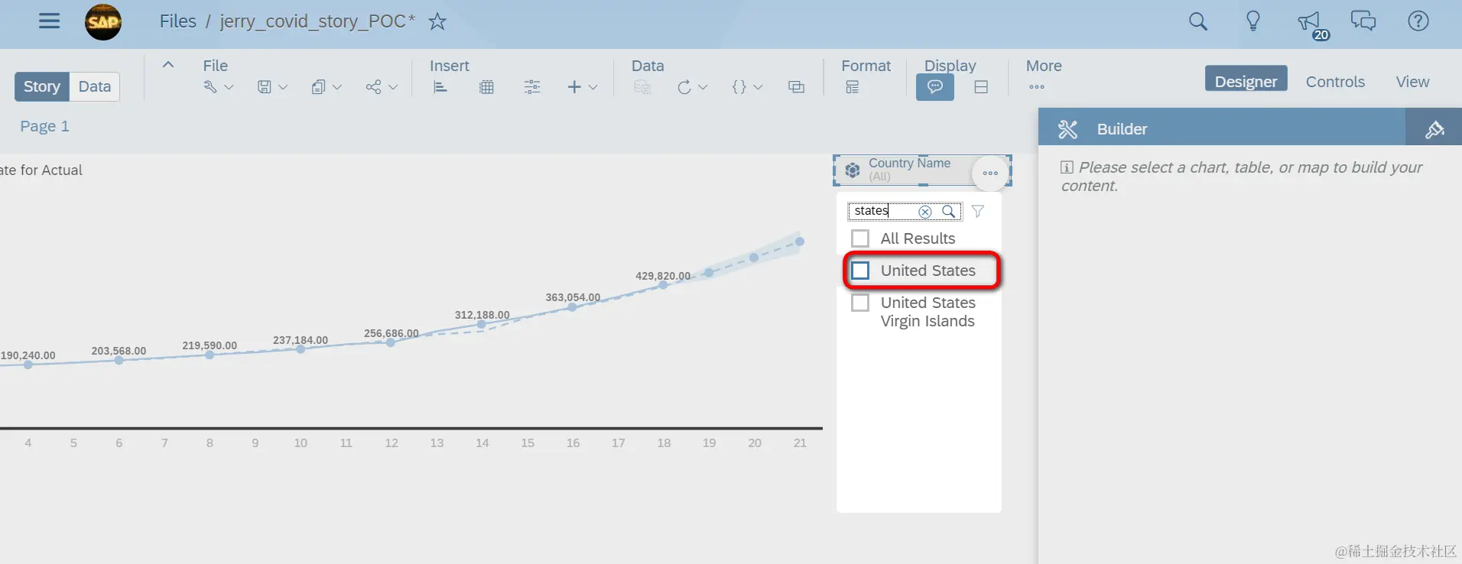Open the Files breadcrumb link
This screenshot has height=564, width=1462.
177,21
